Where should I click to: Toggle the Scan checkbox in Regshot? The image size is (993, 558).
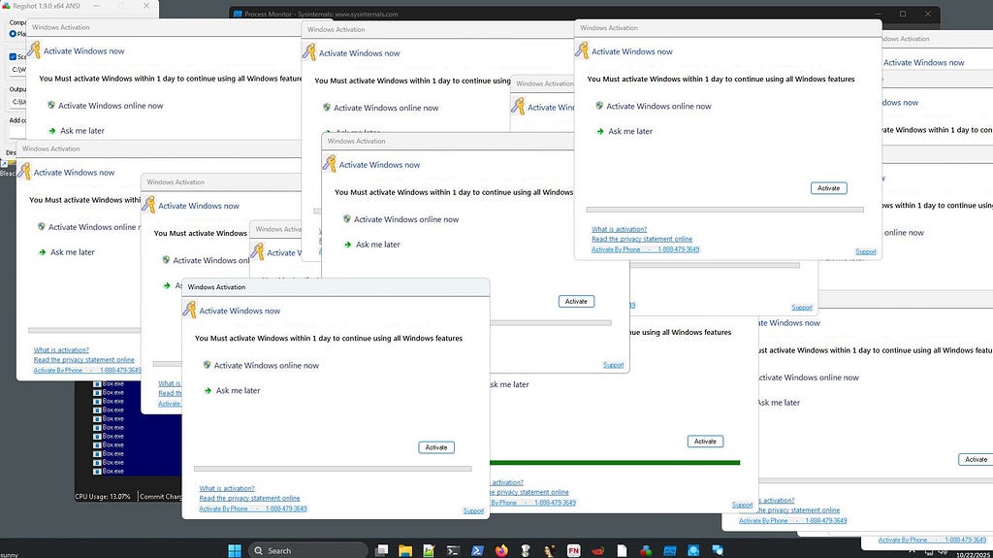pos(13,56)
